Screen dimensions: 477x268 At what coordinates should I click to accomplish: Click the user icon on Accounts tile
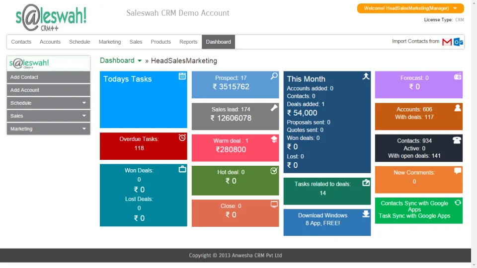pyautogui.click(x=458, y=108)
